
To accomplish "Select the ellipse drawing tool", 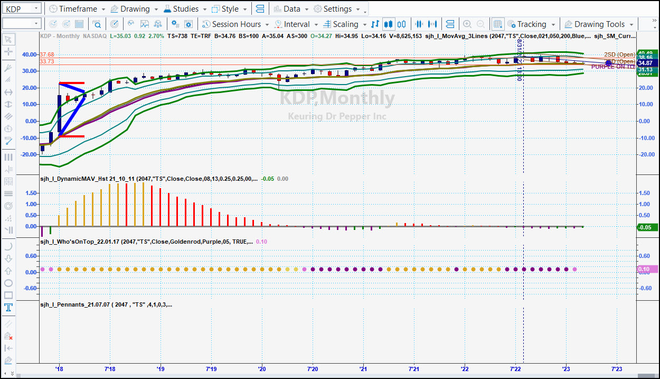I will click(8, 283).
